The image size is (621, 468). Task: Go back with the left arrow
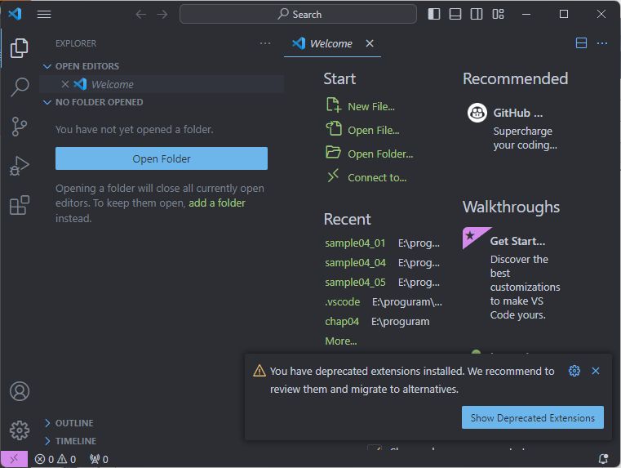coord(140,14)
